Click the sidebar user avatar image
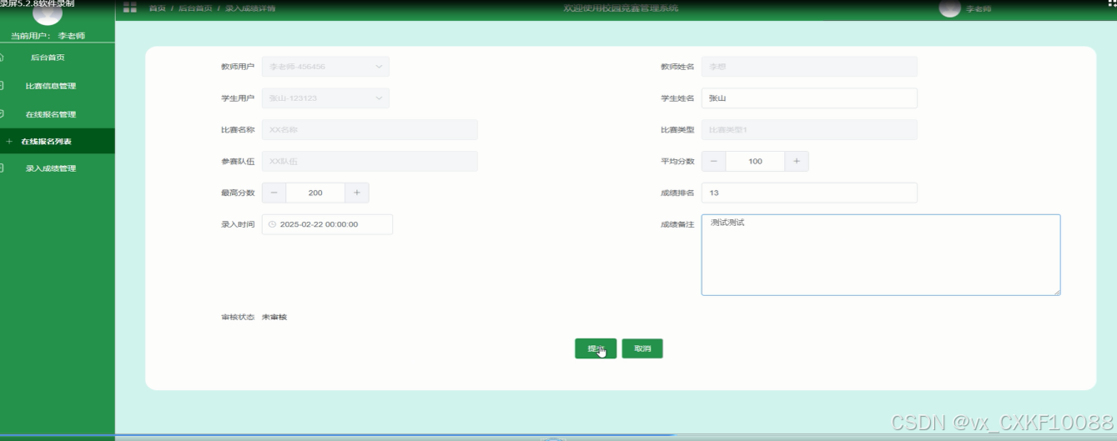 48,13
